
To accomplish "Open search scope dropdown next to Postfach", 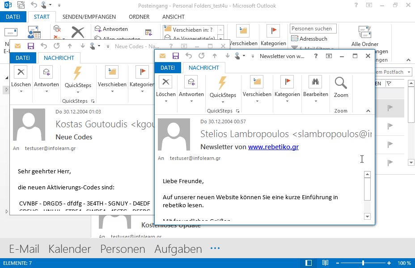I will click(409, 72).
